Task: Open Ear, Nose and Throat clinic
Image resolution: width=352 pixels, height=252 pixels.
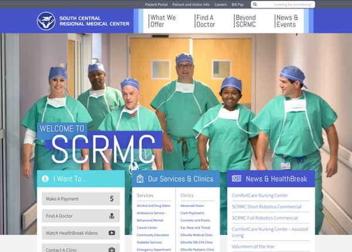Action: point(195,228)
